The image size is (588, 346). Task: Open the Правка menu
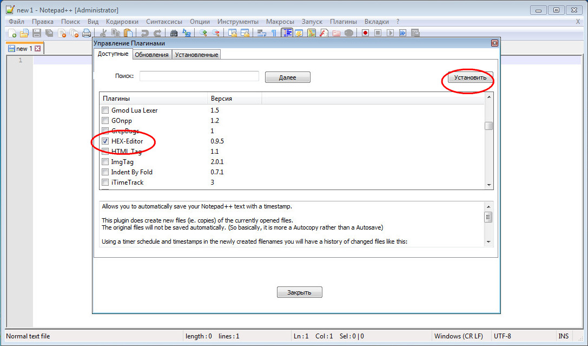pos(43,22)
